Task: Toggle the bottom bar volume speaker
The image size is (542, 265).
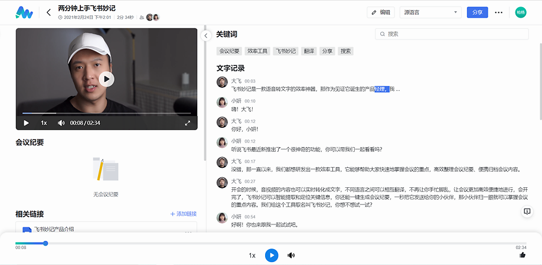Action: pyautogui.click(x=291, y=255)
